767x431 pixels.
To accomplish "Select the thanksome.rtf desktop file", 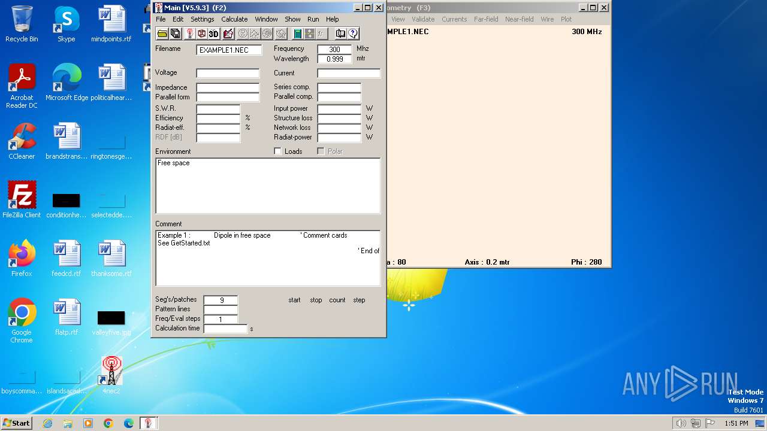I will 111,259.
